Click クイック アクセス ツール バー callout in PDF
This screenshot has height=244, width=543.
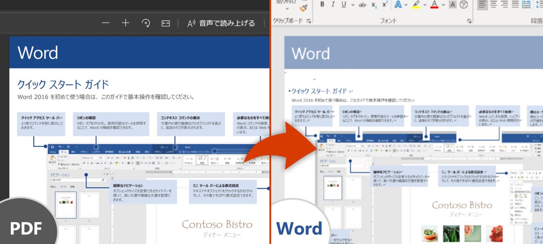(x=41, y=124)
